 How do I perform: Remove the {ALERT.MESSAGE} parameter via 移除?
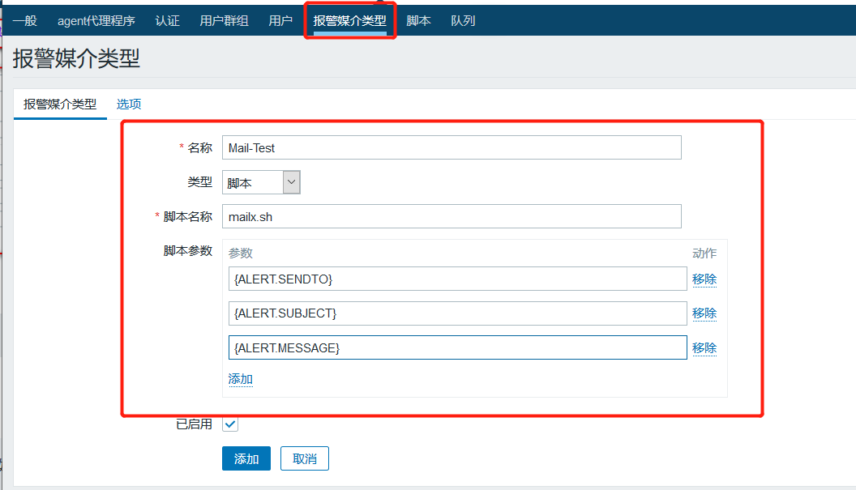pyautogui.click(x=704, y=348)
